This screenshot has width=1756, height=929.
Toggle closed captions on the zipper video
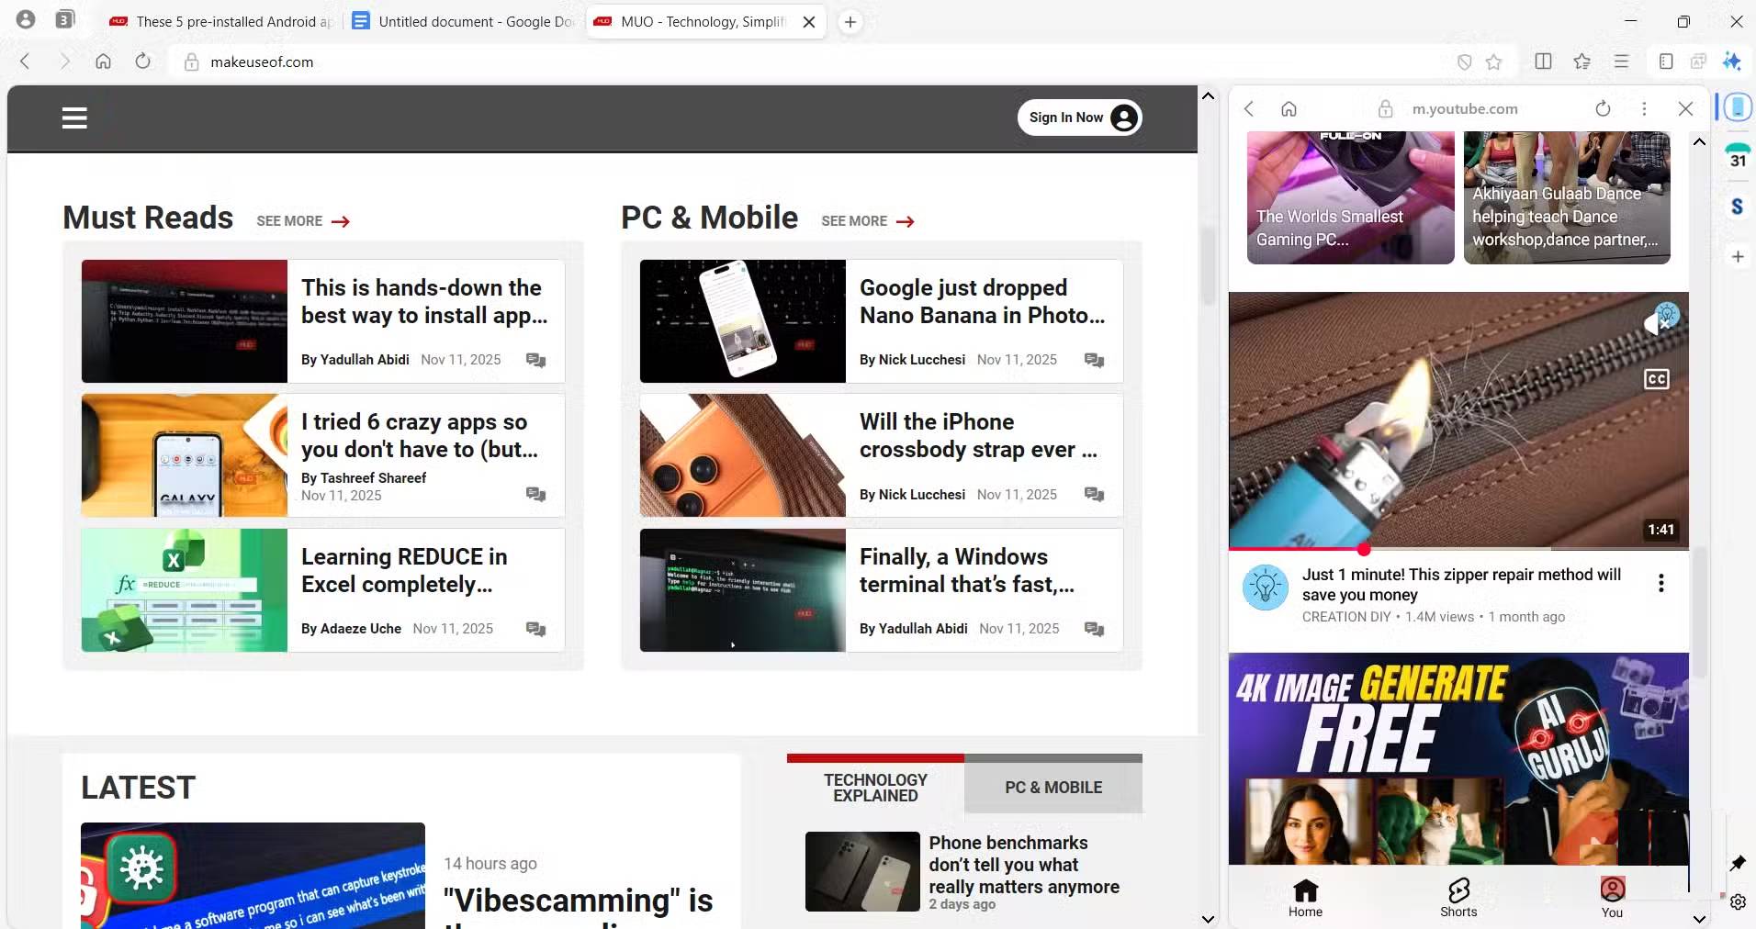1657,379
